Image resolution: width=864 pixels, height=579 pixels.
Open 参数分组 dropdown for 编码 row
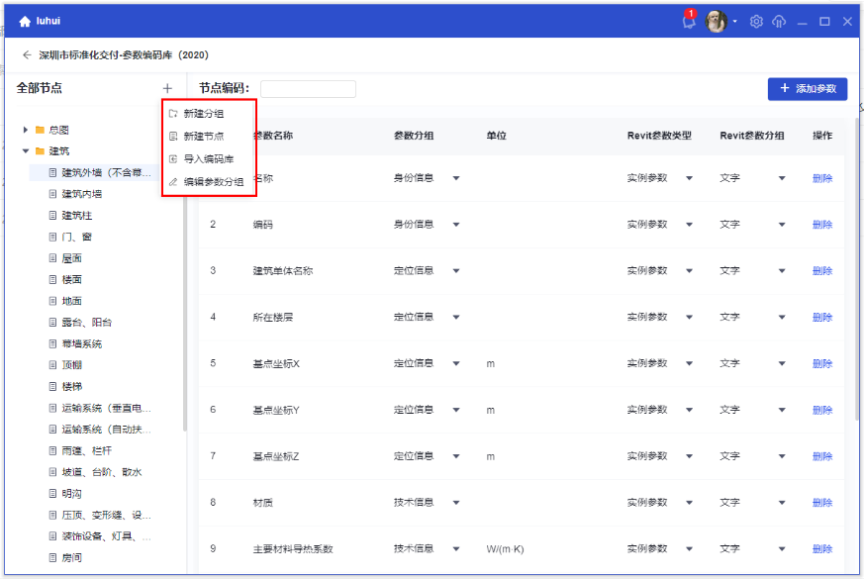(x=456, y=225)
